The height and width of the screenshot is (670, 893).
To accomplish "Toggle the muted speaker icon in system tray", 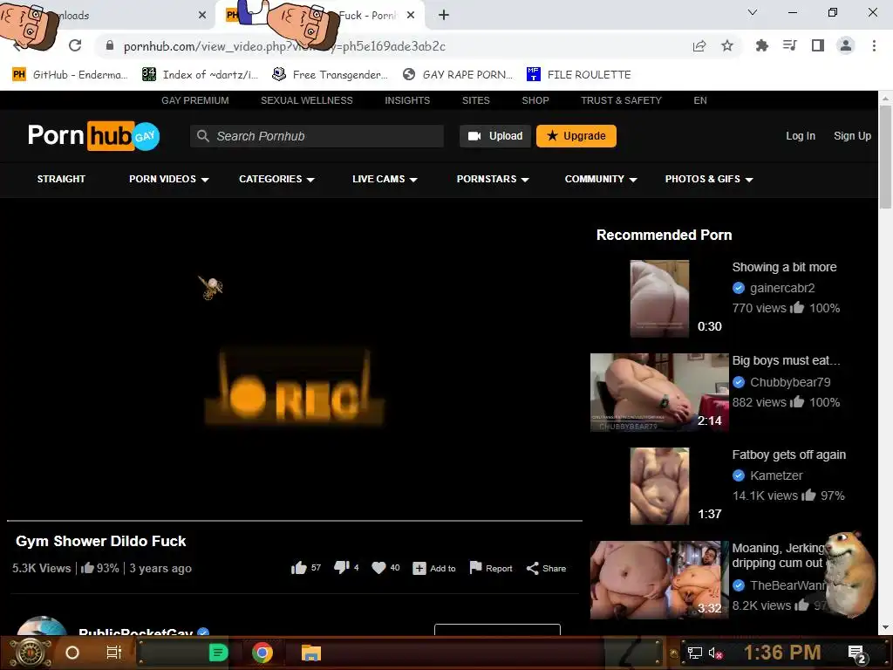I will (716, 653).
